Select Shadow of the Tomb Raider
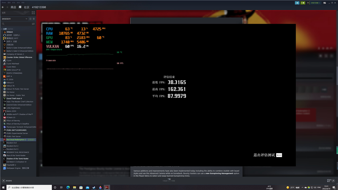The width and height of the screenshot is (338, 190). coord(18,159)
